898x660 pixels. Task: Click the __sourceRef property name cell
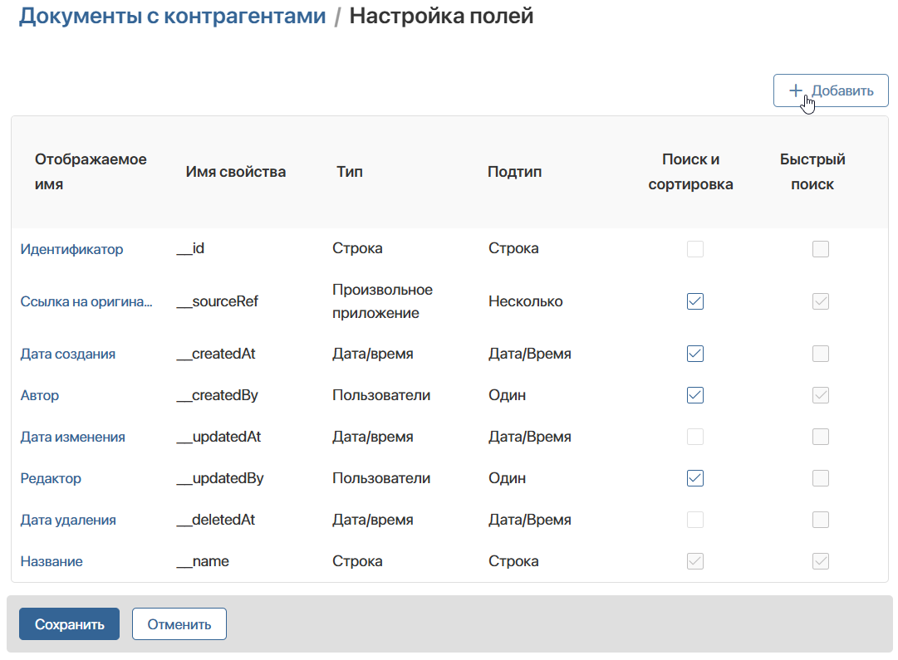[x=217, y=301]
